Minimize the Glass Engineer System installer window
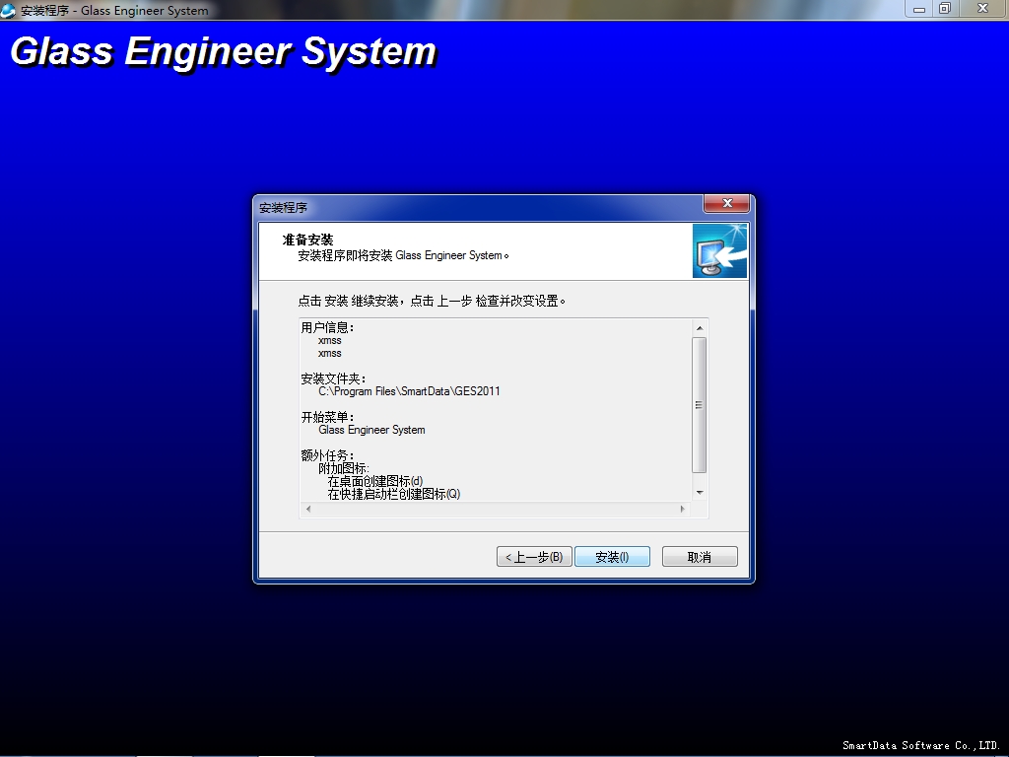The width and height of the screenshot is (1009, 757). 919,9
